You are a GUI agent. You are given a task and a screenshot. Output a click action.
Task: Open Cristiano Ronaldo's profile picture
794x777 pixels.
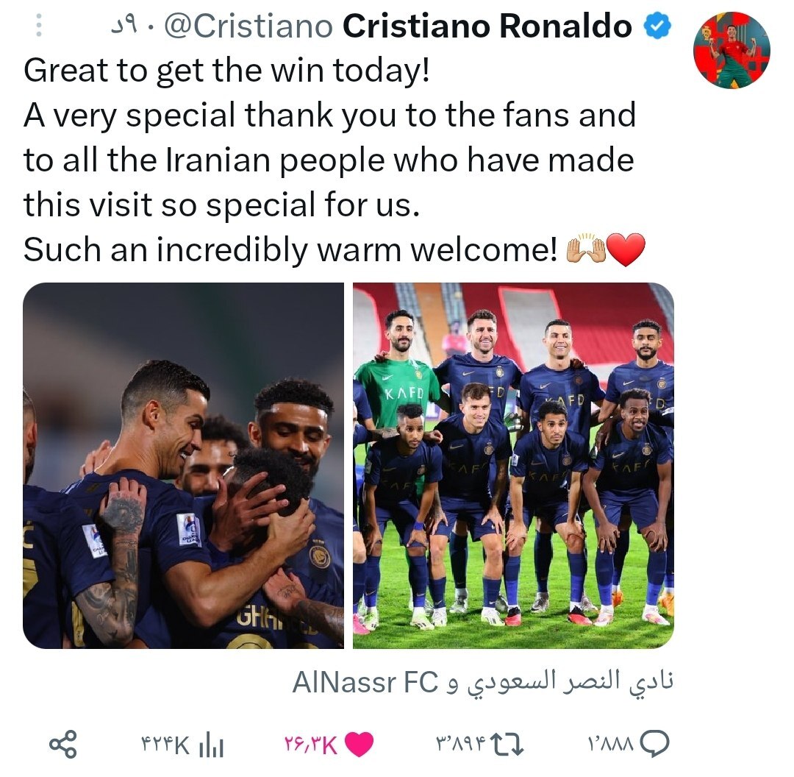pyautogui.click(x=732, y=50)
